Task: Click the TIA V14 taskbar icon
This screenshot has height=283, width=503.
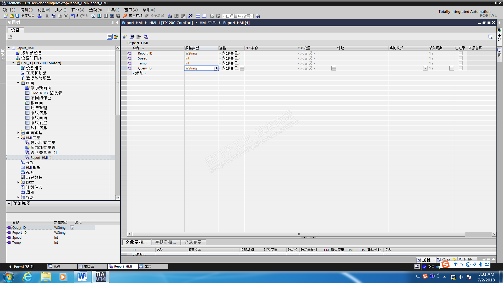Action: point(101,277)
